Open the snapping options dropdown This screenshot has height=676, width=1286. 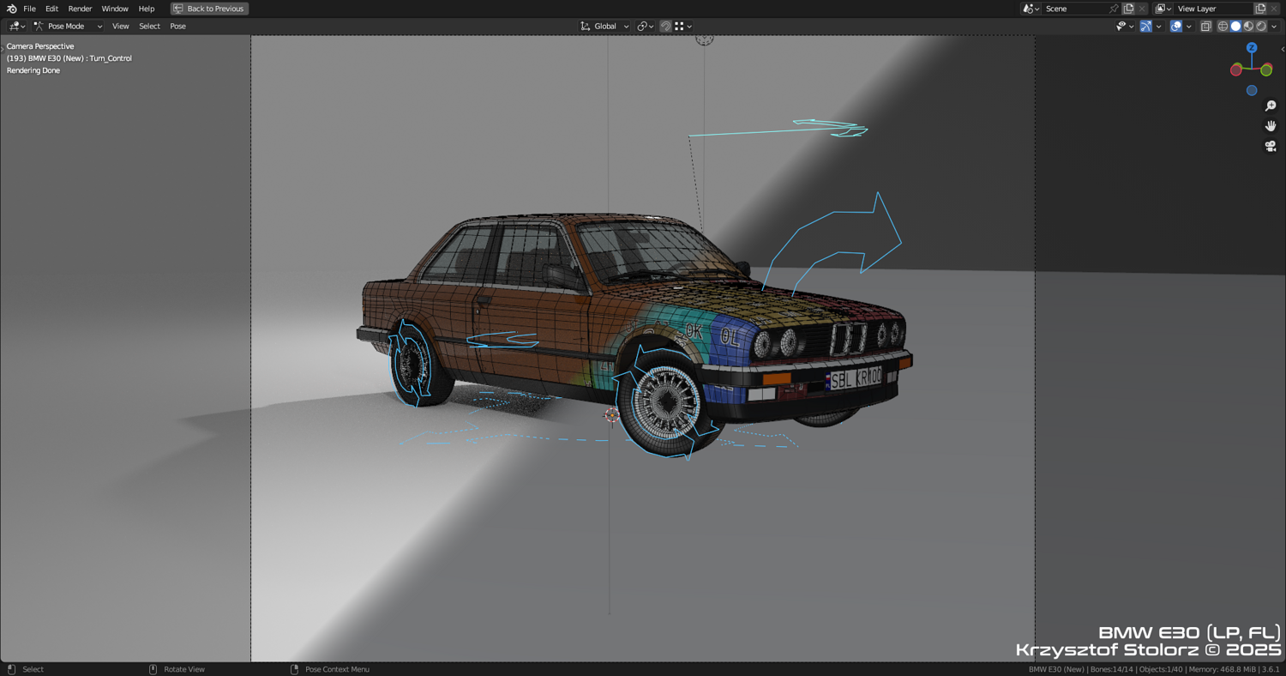tap(682, 27)
